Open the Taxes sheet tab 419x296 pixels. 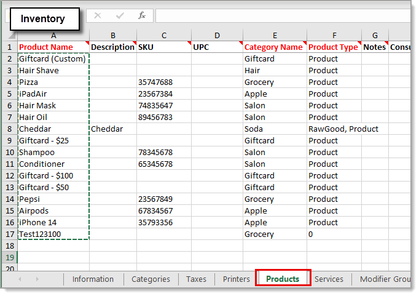[x=196, y=279]
